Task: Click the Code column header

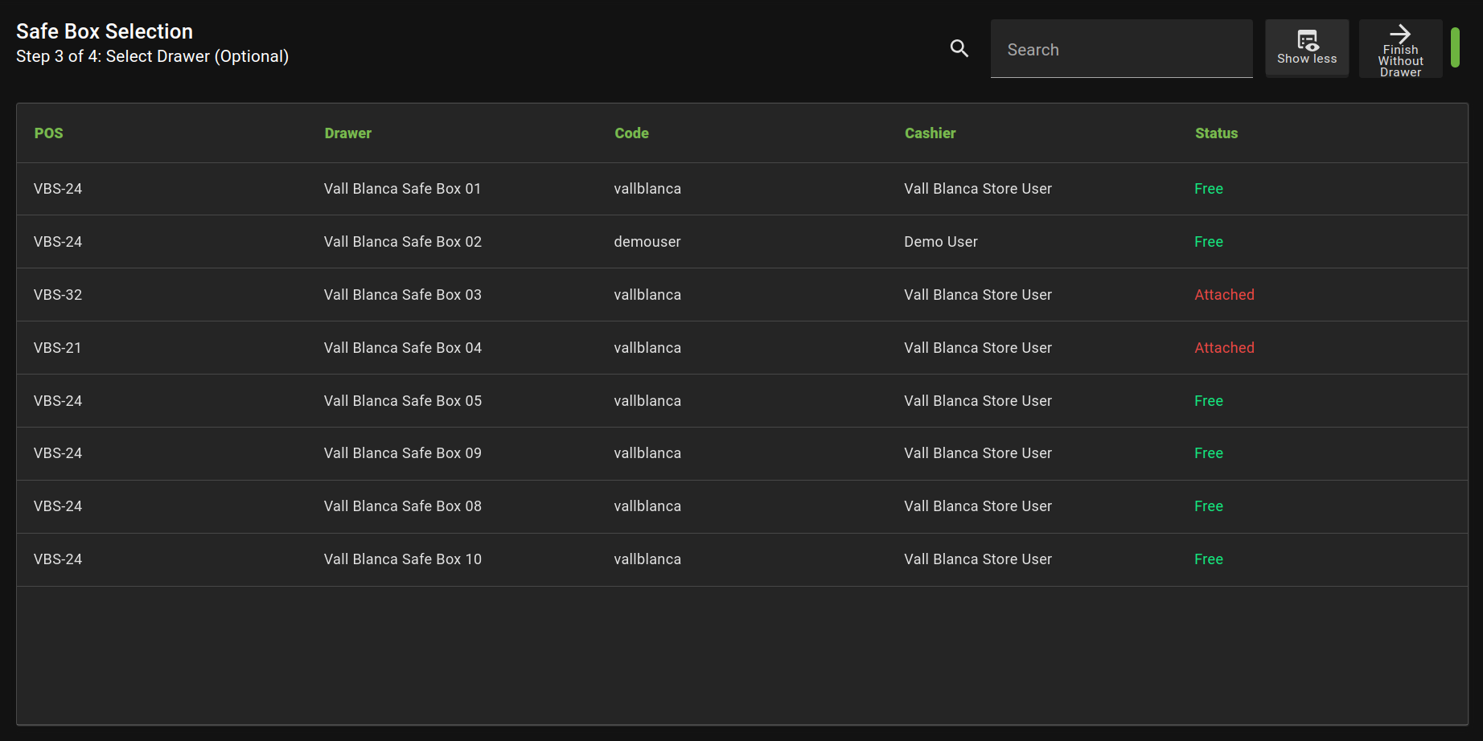Action: [x=631, y=133]
